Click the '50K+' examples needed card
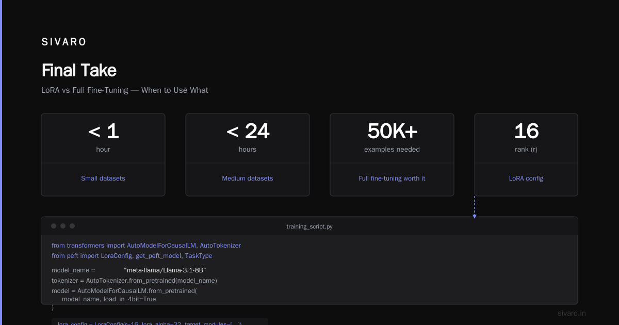619x325 pixels. pos(392,155)
